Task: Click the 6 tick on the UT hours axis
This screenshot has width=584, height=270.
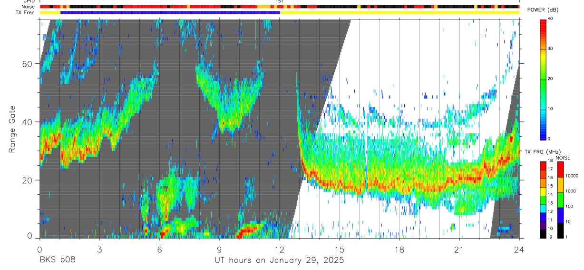Action: coord(159,250)
